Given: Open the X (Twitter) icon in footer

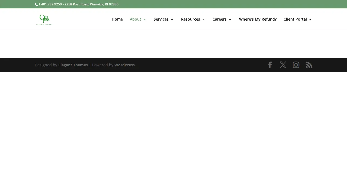Looking at the screenshot, I should [x=283, y=65].
